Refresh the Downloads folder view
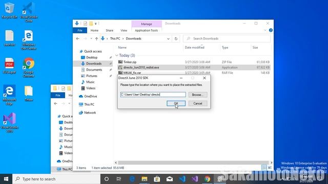 (x=176, y=39)
